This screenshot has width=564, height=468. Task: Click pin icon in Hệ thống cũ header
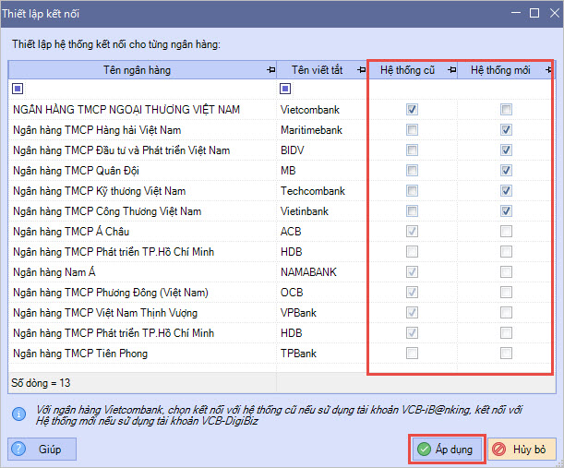(451, 70)
